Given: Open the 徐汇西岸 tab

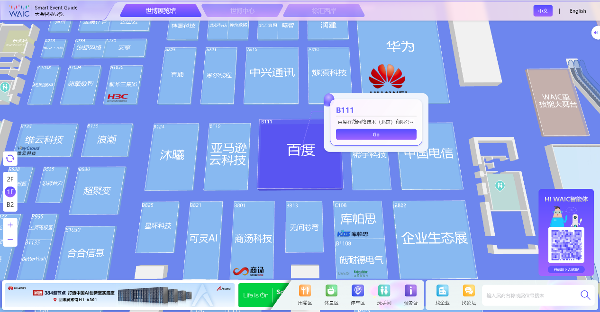Looking at the screenshot, I should 324,10.
